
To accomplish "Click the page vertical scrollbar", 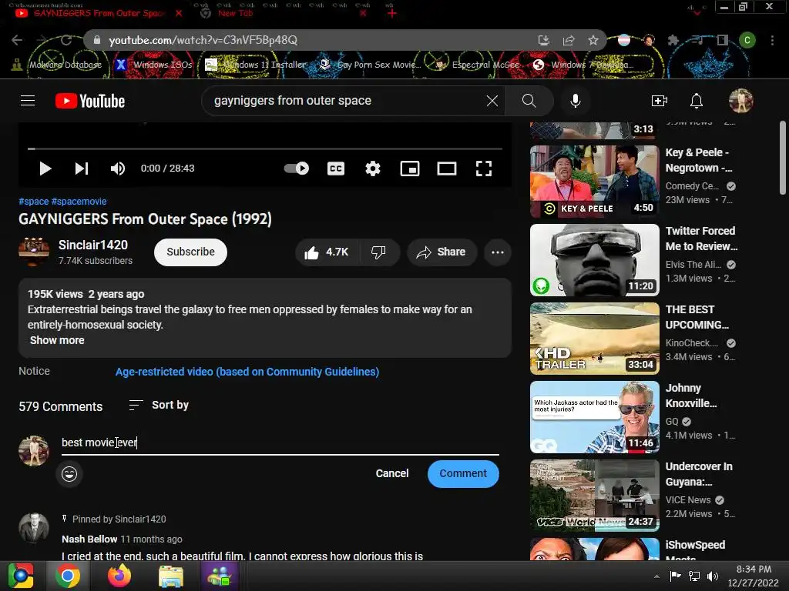I will click(x=783, y=158).
